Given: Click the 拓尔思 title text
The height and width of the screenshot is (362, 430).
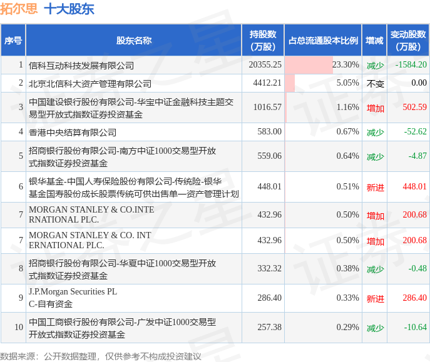Looking at the screenshot, I should [19, 9].
